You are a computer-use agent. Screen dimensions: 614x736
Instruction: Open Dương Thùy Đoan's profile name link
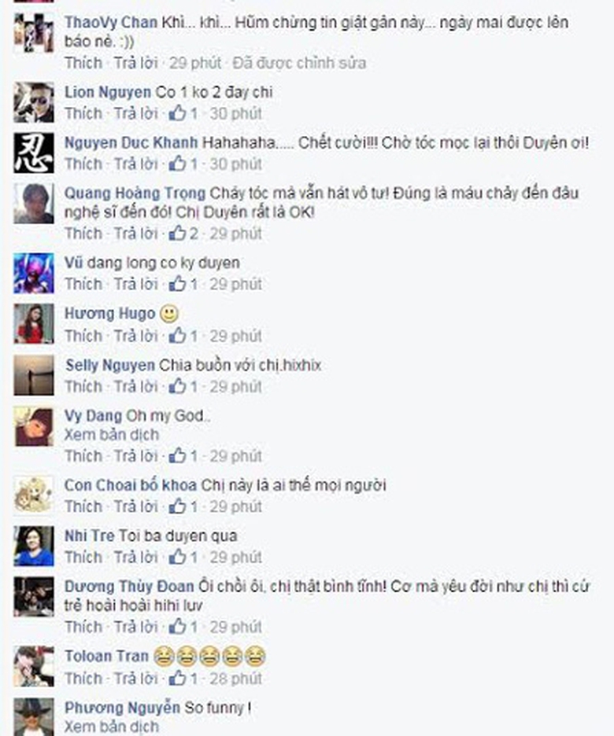tap(129, 587)
